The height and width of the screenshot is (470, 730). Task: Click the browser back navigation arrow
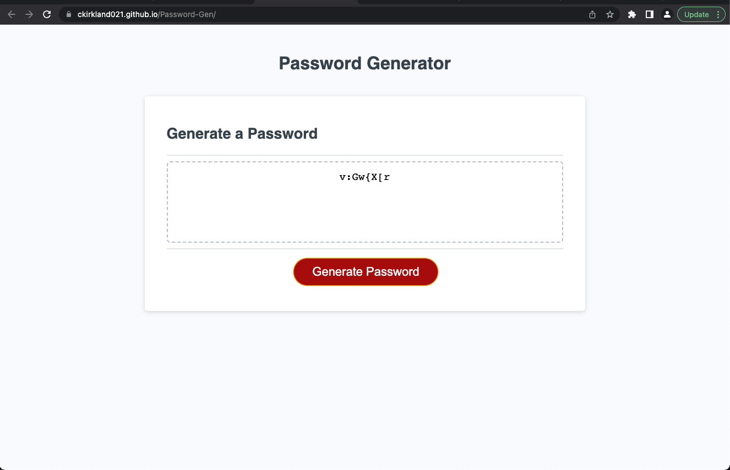(x=11, y=14)
